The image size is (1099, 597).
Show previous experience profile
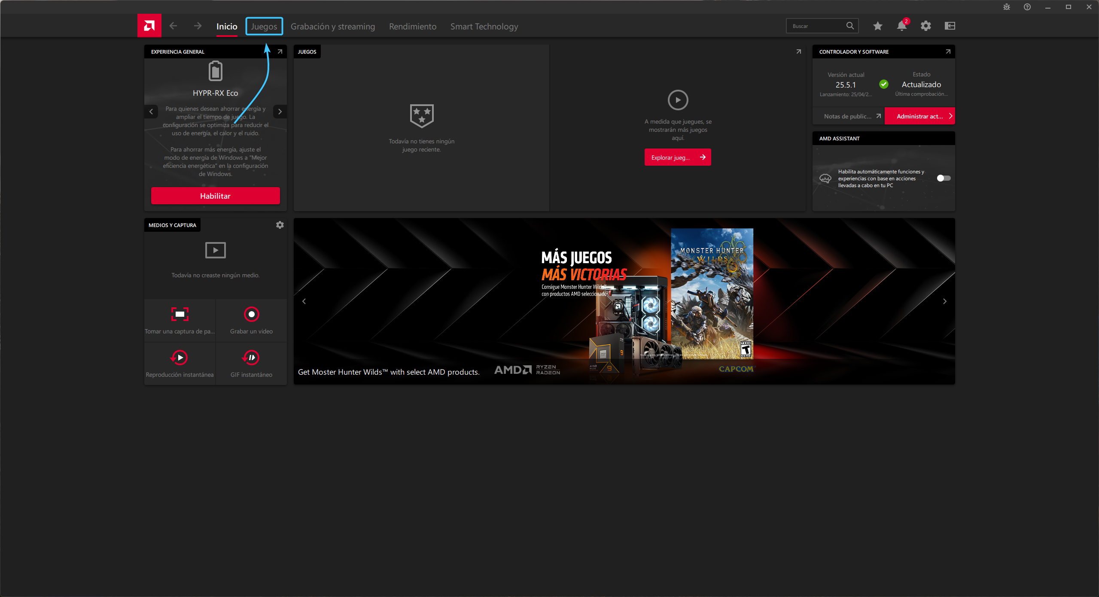click(151, 112)
